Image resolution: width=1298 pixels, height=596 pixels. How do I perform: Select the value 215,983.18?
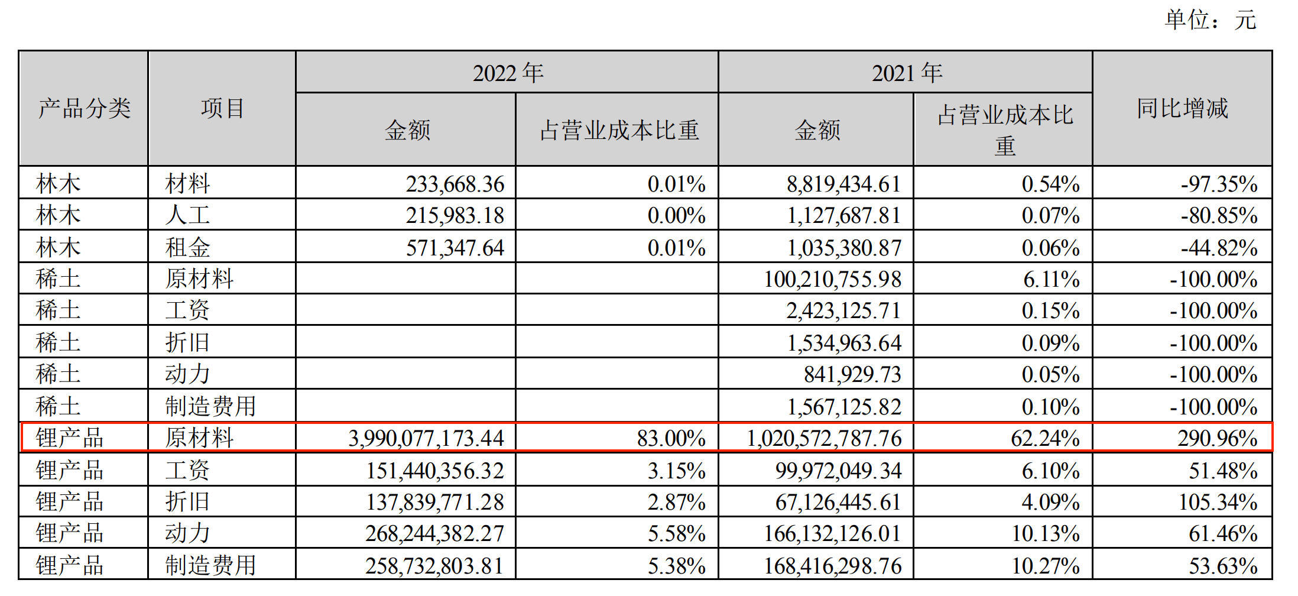(x=455, y=215)
